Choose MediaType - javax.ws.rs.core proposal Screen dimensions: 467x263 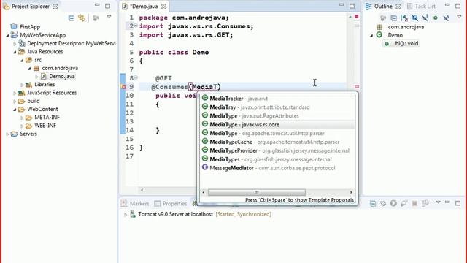click(278, 124)
